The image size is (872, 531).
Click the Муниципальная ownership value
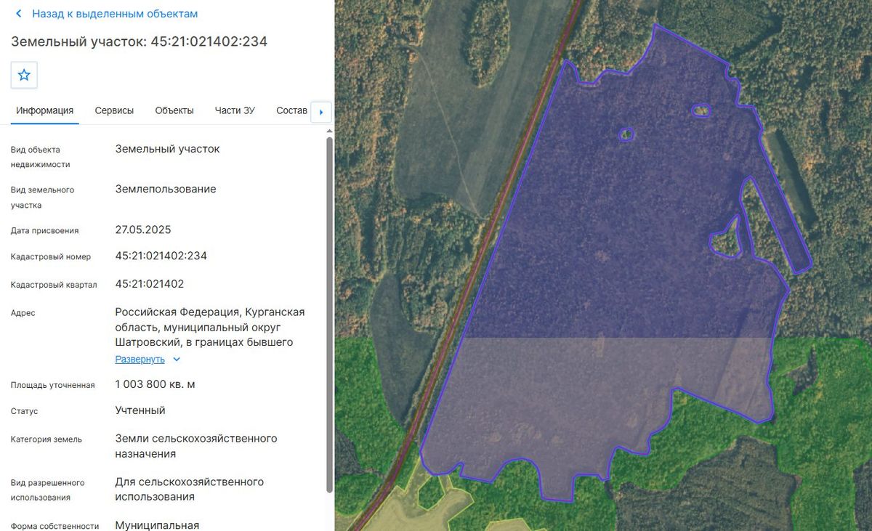click(157, 525)
